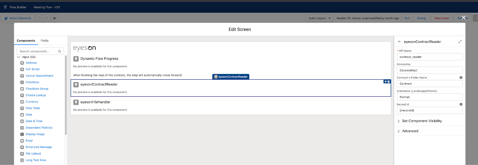Click the Data Table component icon
The width and height of the screenshot is (478, 165).
click(22, 108)
